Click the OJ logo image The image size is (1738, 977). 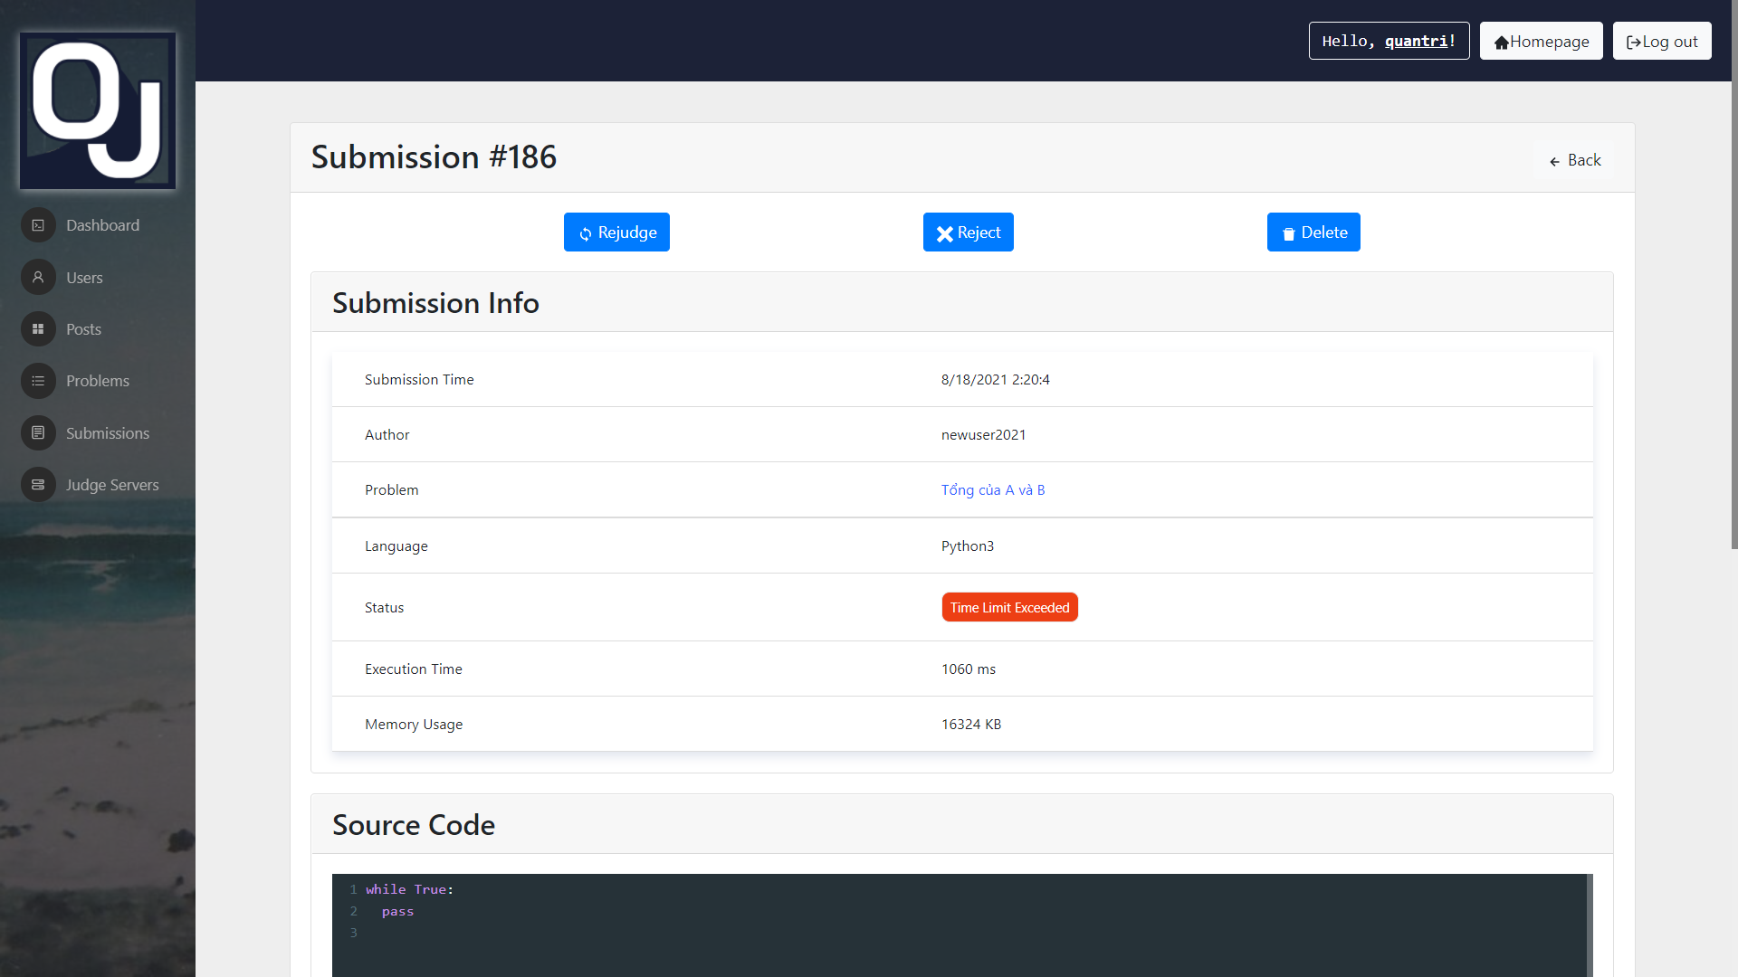[x=98, y=110]
